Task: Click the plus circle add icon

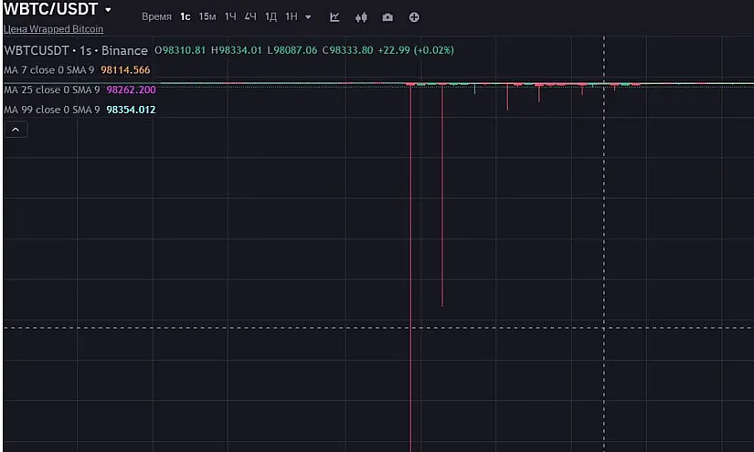Action: (x=414, y=17)
